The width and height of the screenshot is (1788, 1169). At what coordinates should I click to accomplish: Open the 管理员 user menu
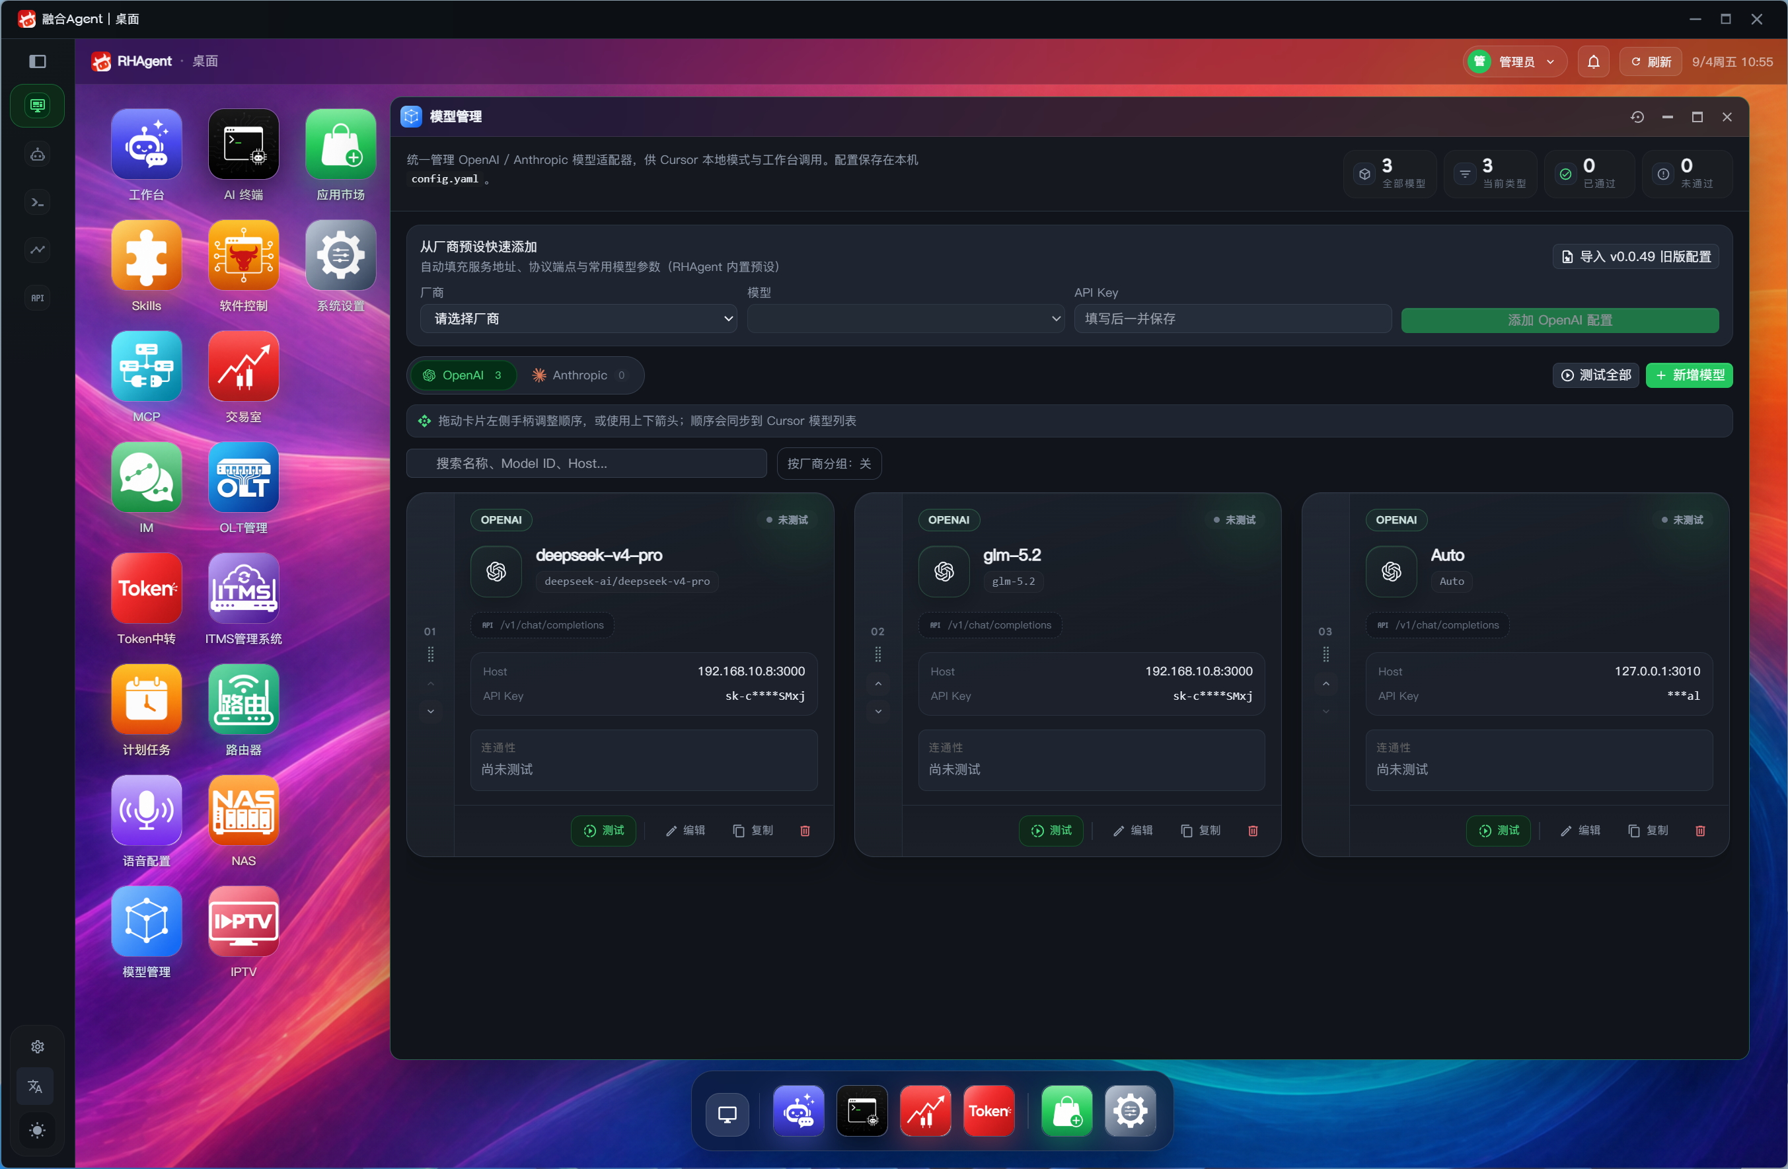click(x=1515, y=61)
